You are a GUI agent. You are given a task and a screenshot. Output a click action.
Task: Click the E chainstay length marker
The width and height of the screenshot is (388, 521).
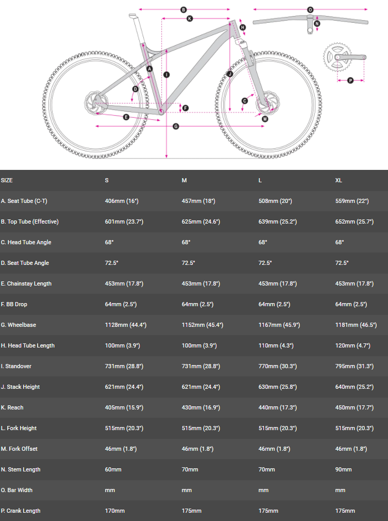tap(126, 117)
